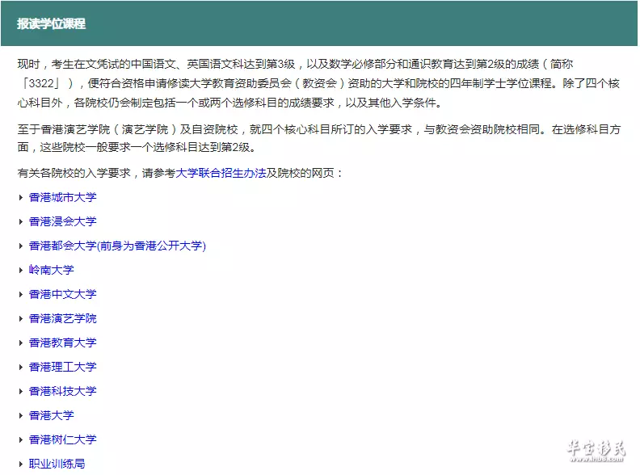
Task: Click the arrow bullet beside 香港中文大学
Action: coord(21,295)
